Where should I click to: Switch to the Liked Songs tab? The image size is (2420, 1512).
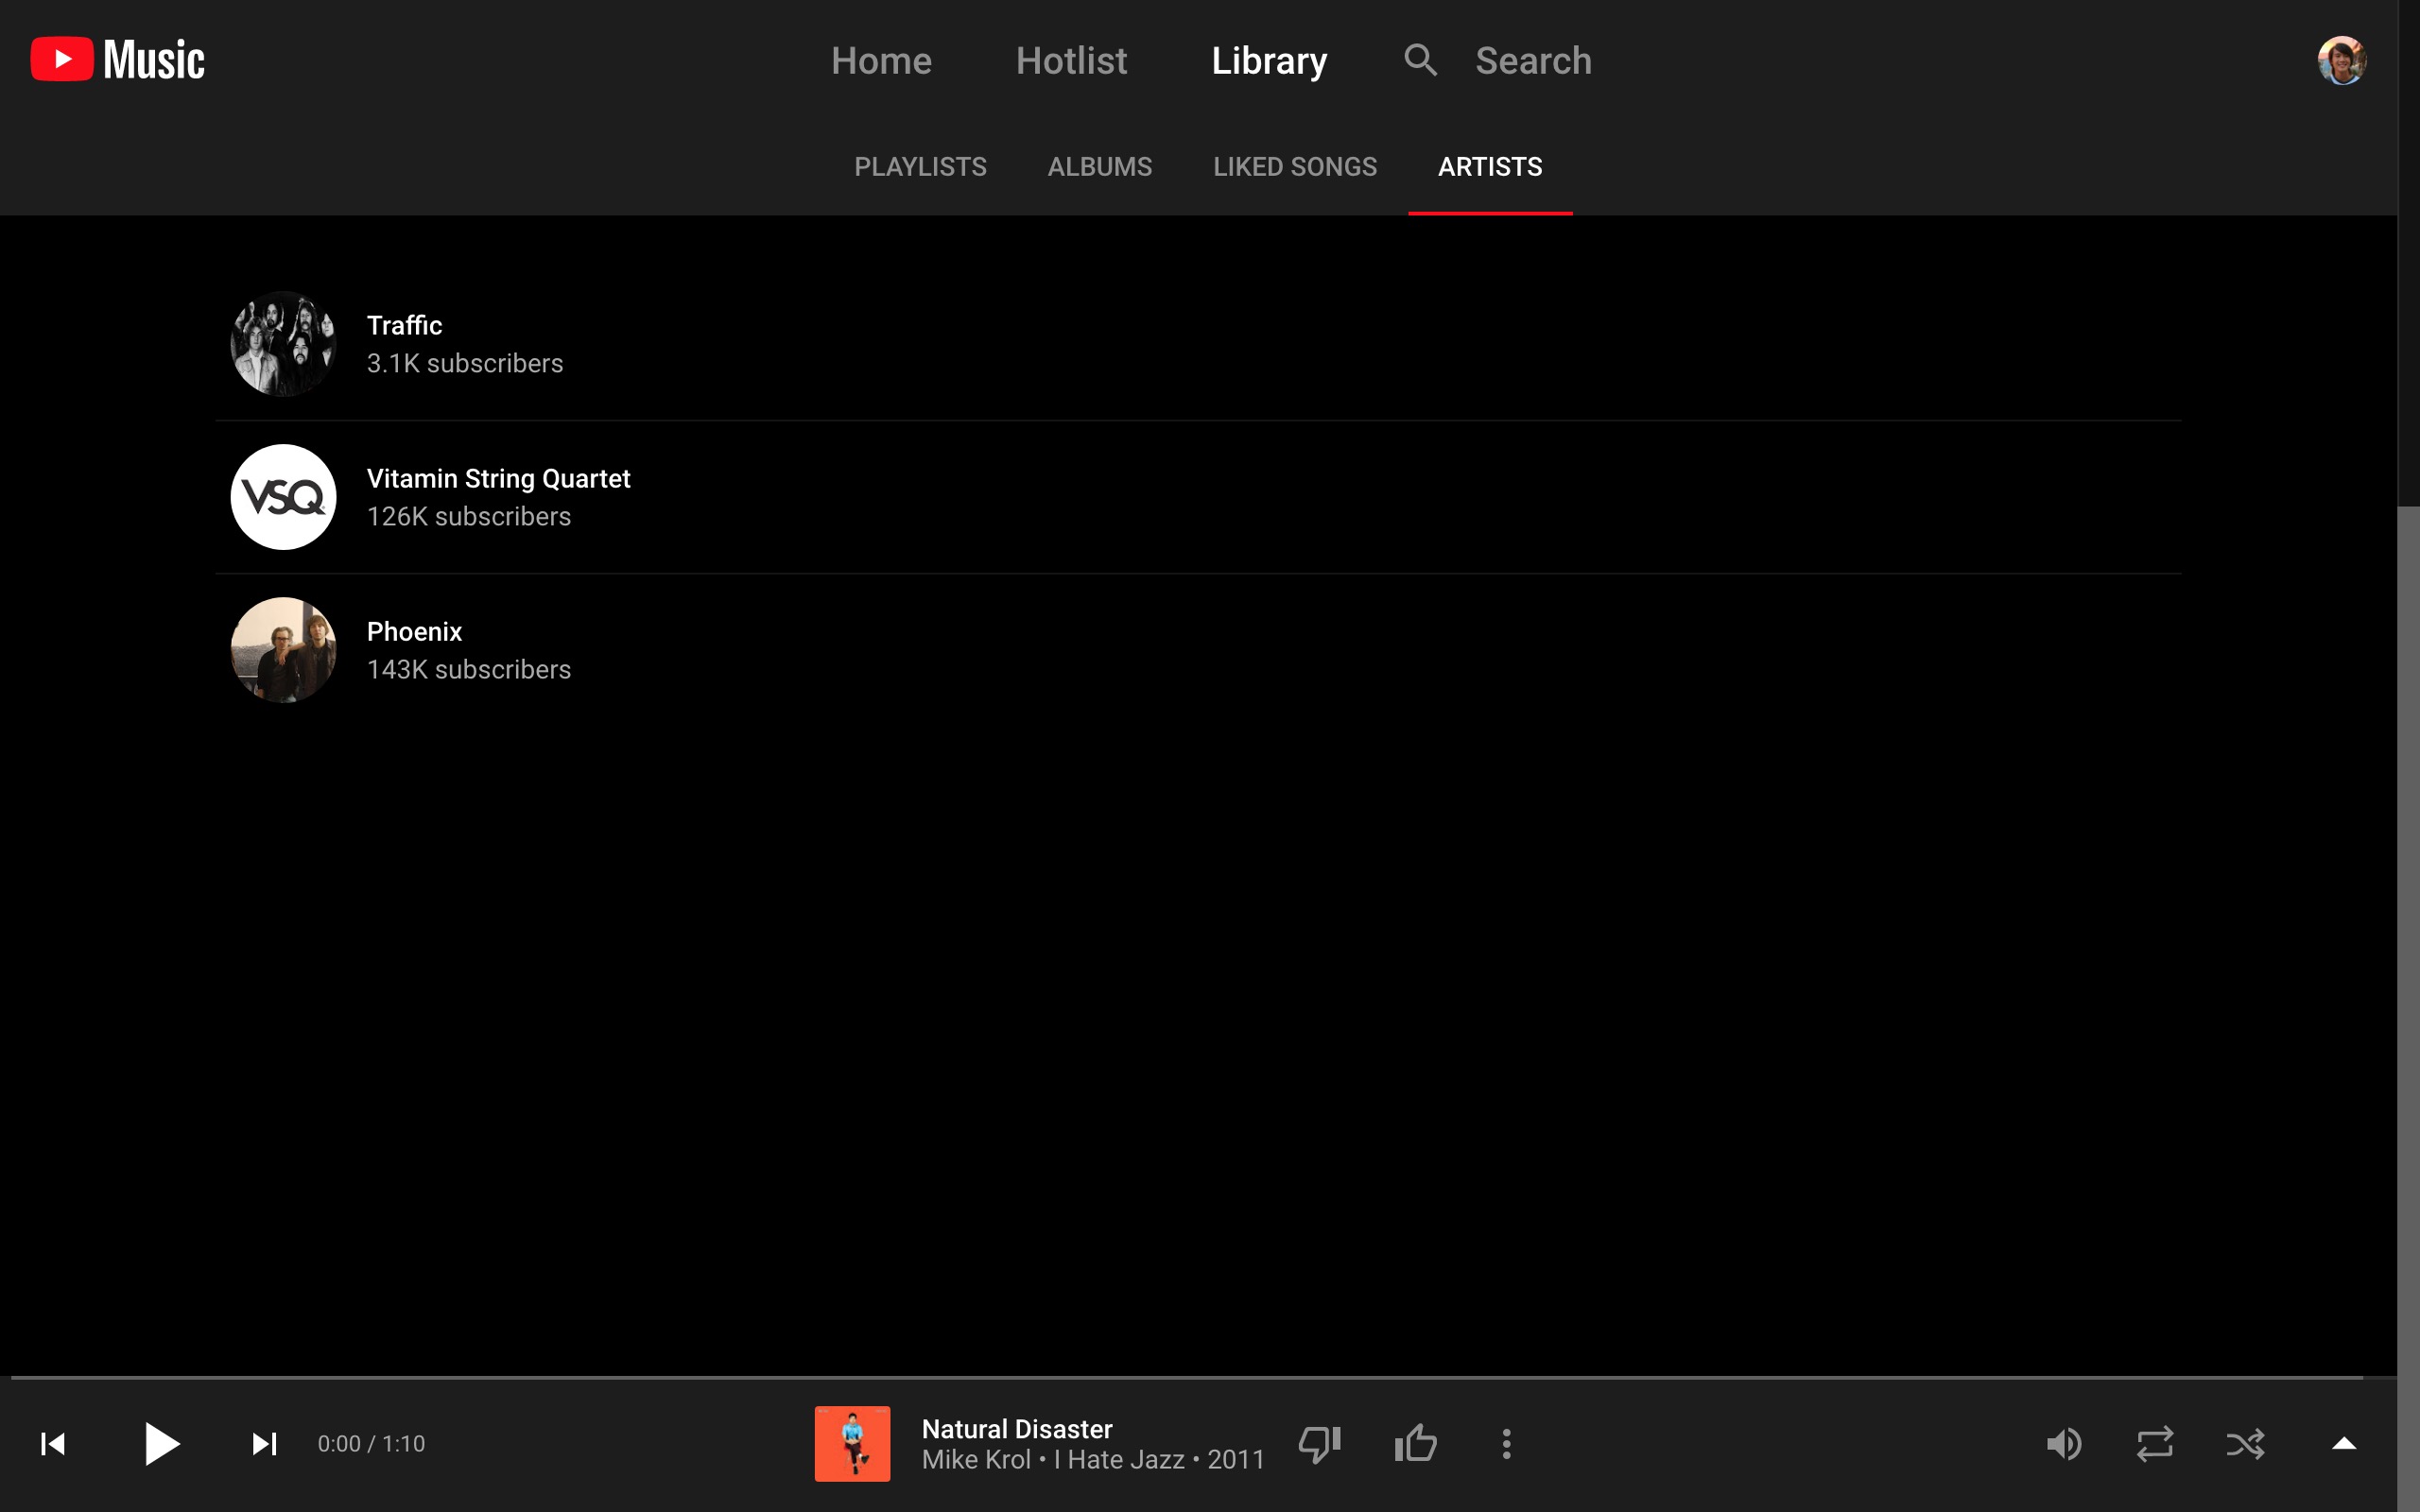1294,167
